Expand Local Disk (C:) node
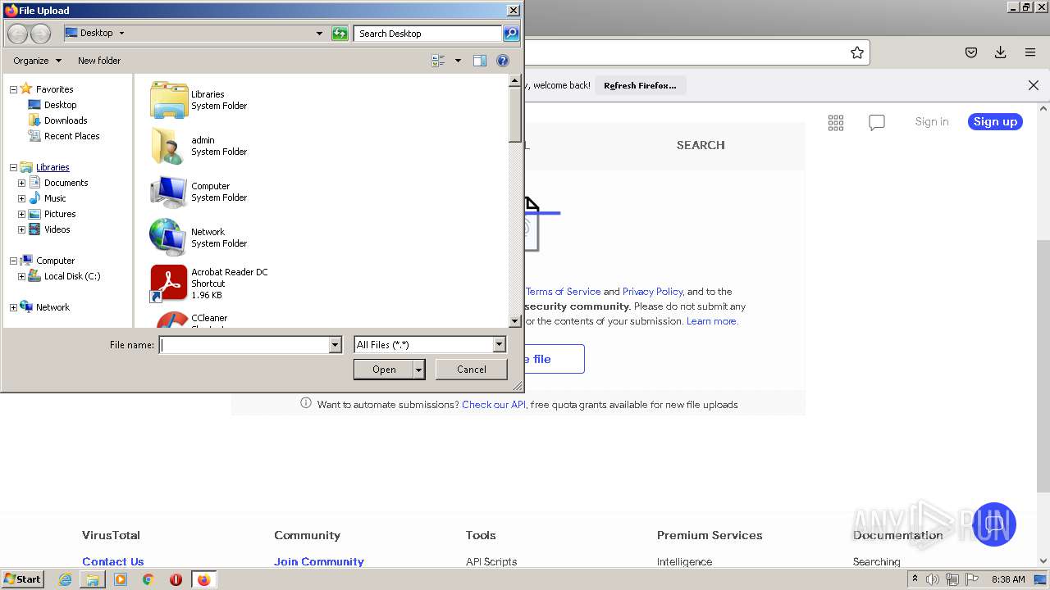 tap(21, 276)
